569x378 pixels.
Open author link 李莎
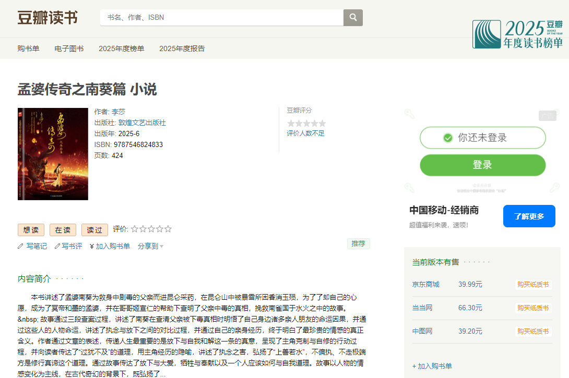pos(118,112)
